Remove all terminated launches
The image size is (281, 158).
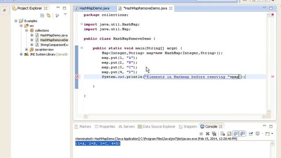coord(214,133)
